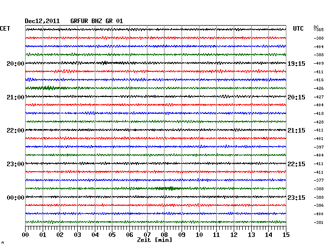Select minute 15 on the time axis
This screenshot has width=326, height=248.
[286, 235]
